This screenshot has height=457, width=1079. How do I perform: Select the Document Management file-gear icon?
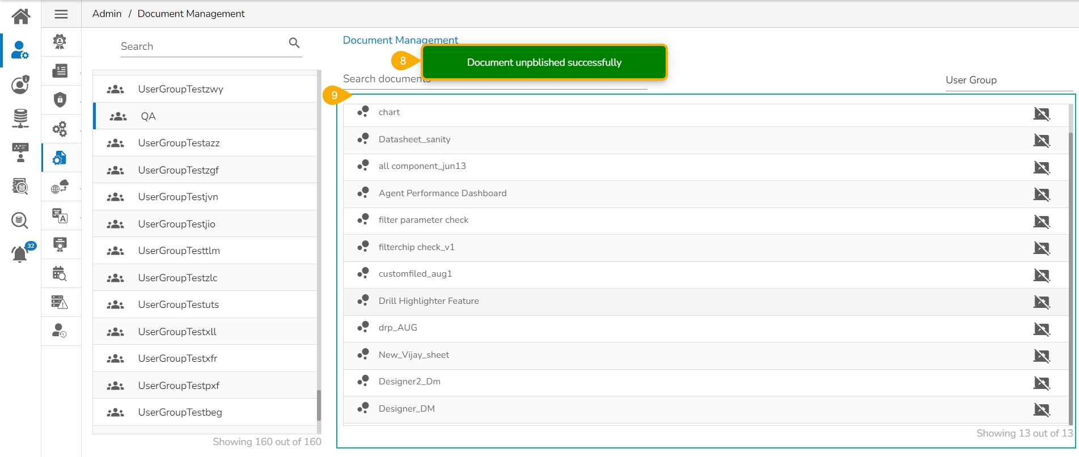[x=60, y=158]
